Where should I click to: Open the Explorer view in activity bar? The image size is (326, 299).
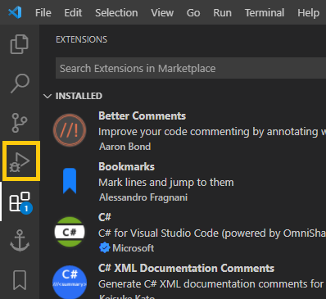[x=20, y=44]
